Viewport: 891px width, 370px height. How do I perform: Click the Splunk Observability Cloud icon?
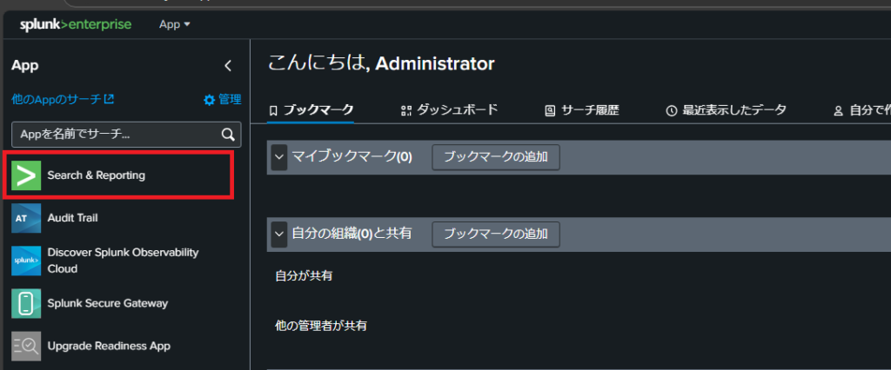(x=27, y=261)
